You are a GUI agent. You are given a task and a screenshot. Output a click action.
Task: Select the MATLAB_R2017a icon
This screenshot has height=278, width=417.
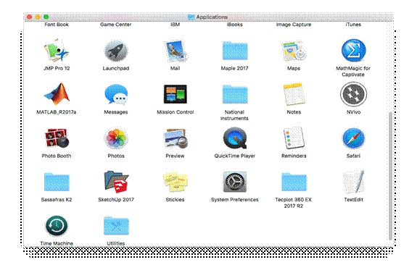(x=57, y=94)
